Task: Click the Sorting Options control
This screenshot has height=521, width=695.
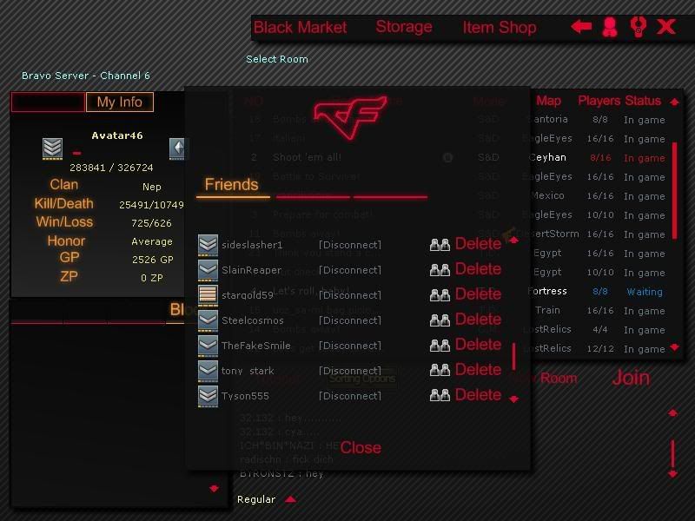Action: [360, 379]
